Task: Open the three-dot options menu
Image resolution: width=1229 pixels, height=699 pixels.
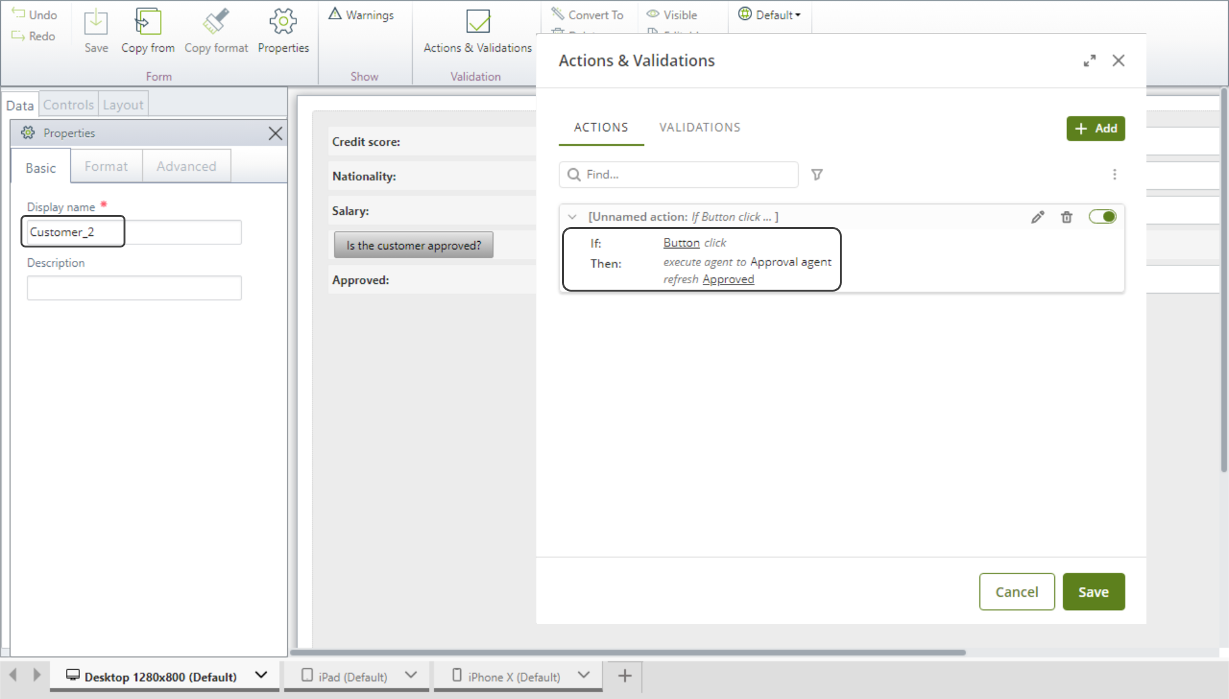Action: 1114,175
